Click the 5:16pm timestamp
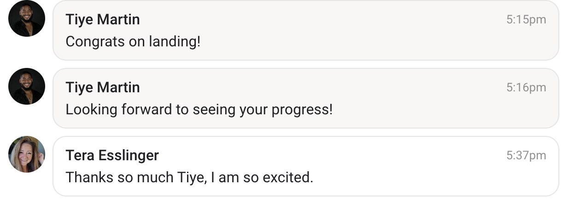 click(526, 87)
